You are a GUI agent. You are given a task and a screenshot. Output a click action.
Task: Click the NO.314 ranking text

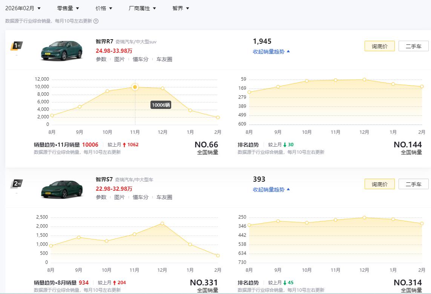click(408, 282)
